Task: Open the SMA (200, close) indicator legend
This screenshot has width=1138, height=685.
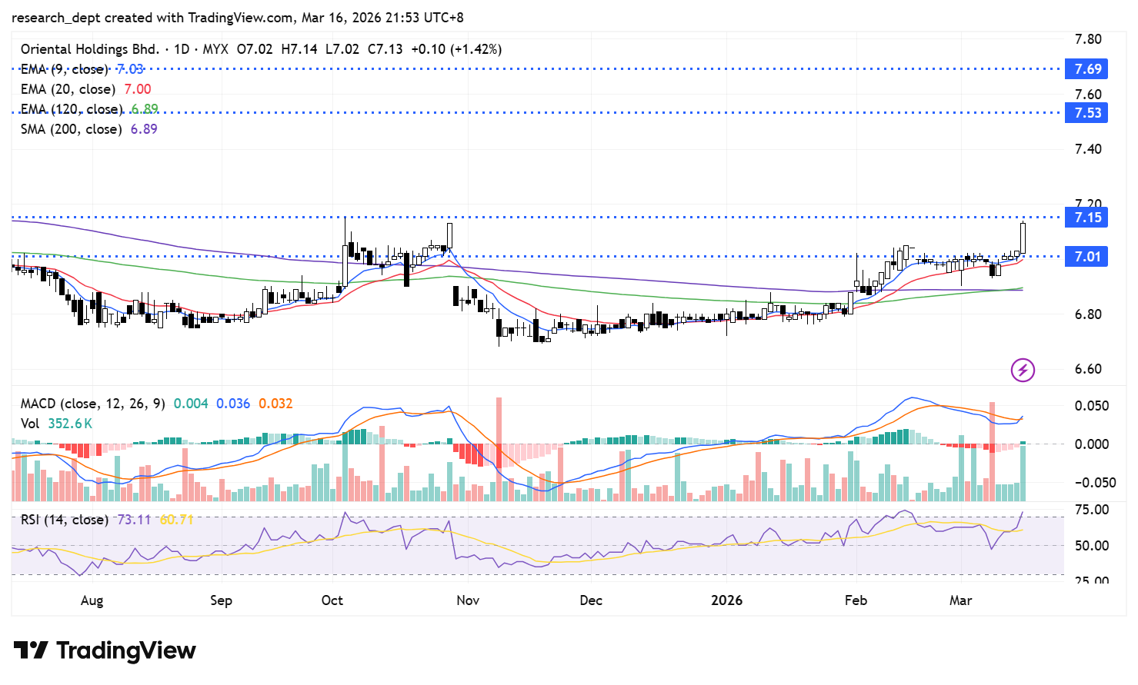Action: pyautogui.click(x=71, y=129)
